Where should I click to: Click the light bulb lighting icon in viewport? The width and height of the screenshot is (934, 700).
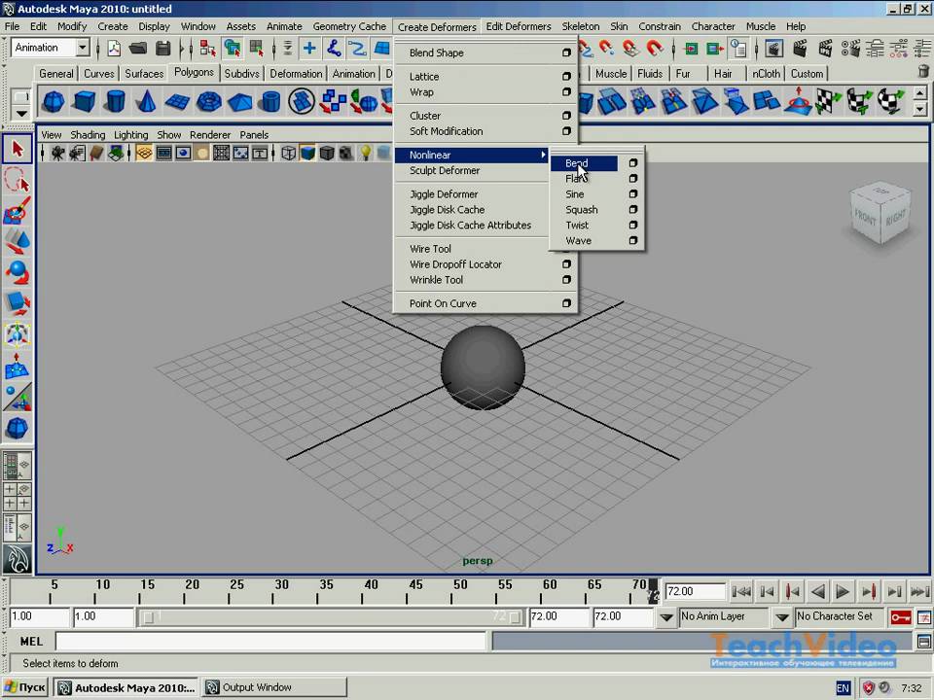coord(366,153)
